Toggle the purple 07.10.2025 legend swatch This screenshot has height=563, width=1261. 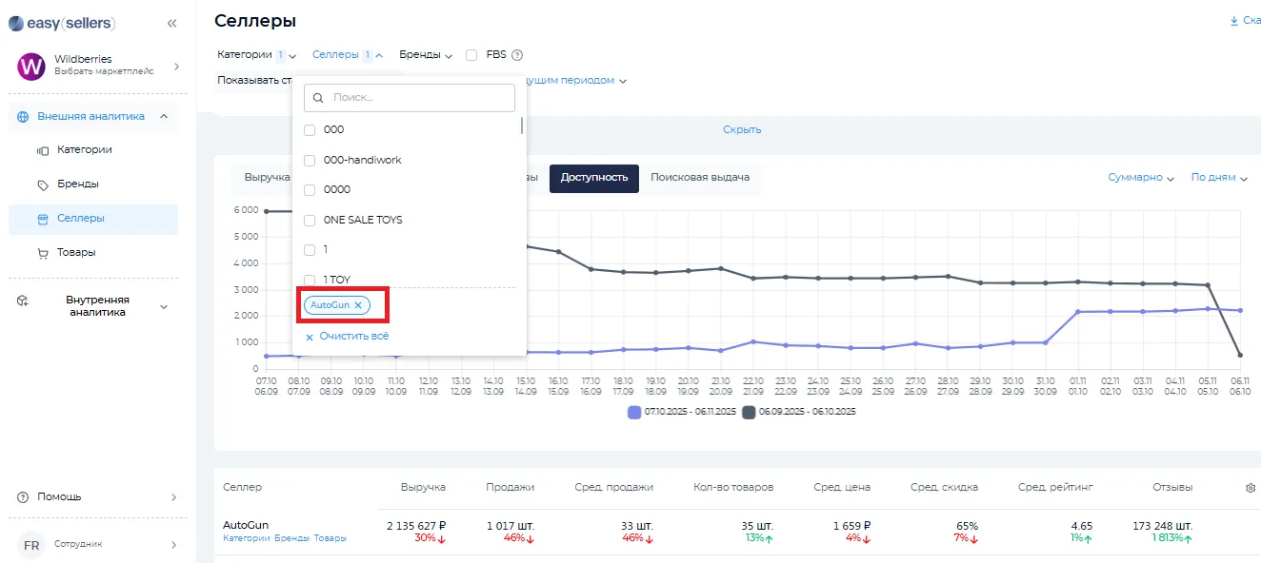pyautogui.click(x=634, y=412)
